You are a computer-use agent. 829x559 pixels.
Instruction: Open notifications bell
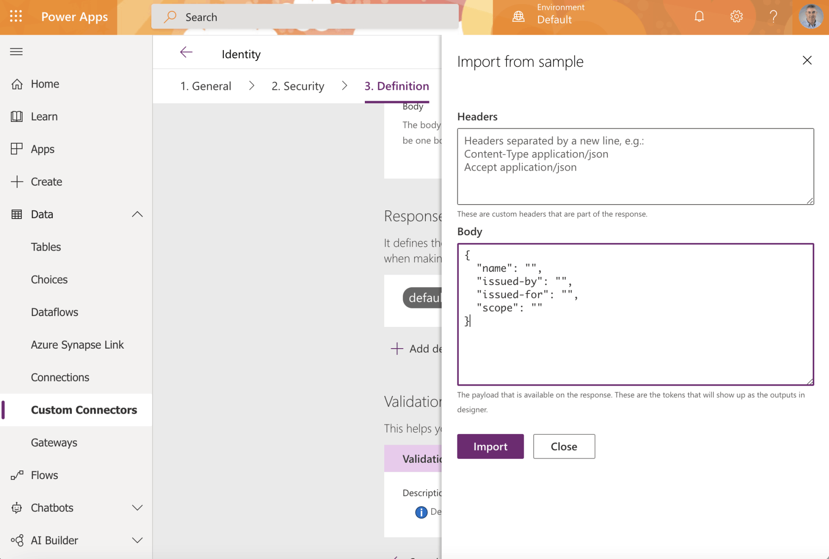[699, 17]
